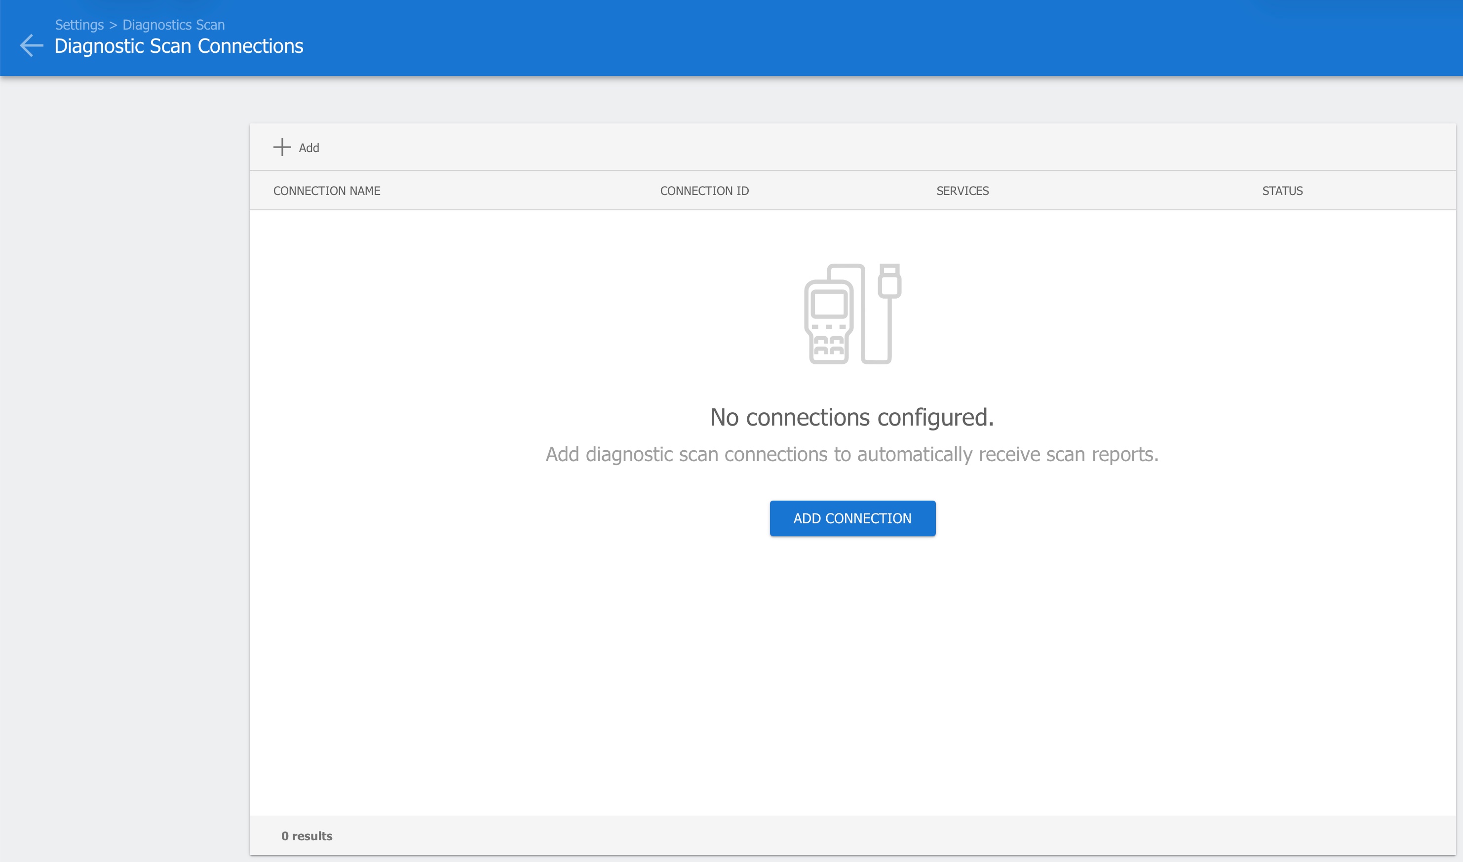Click the ADD CONNECTION button

point(852,518)
